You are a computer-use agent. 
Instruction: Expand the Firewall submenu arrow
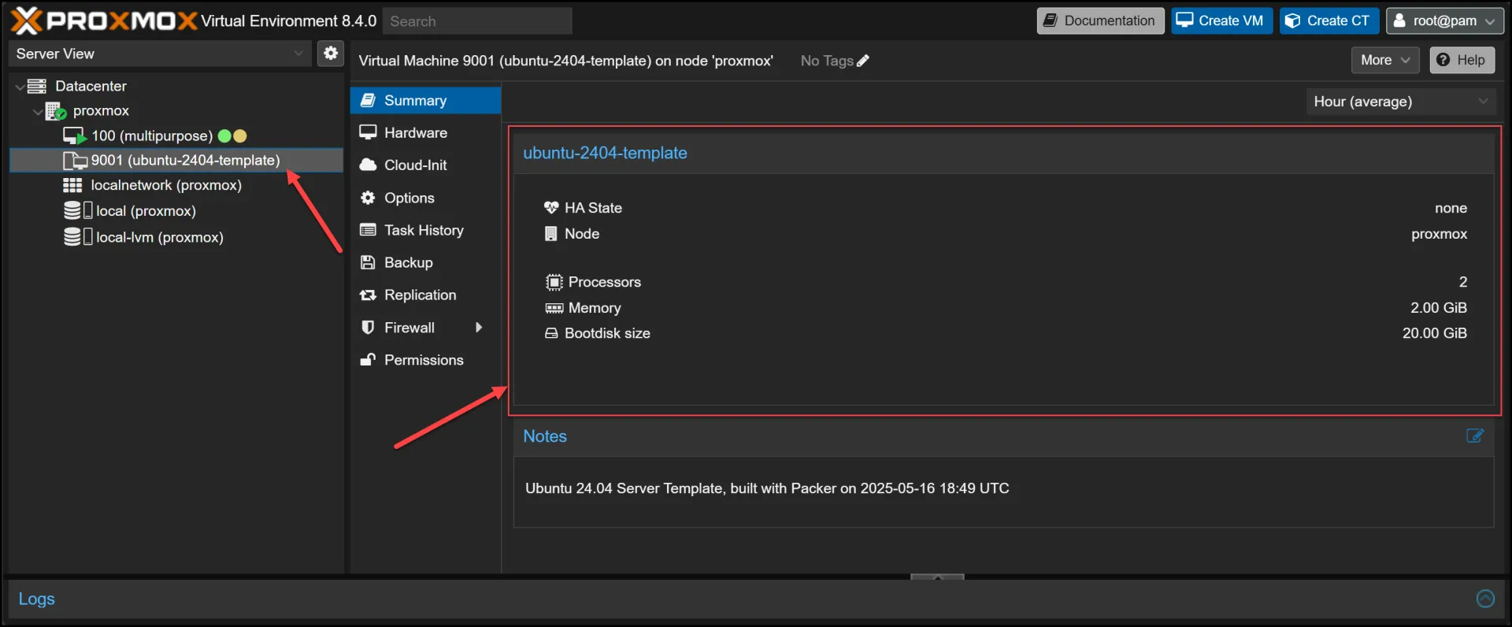coord(478,328)
